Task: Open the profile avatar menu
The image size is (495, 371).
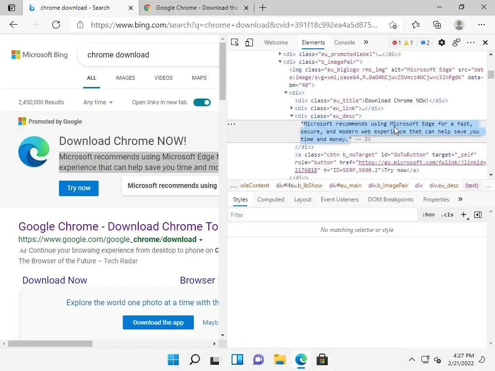Action: point(459,25)
